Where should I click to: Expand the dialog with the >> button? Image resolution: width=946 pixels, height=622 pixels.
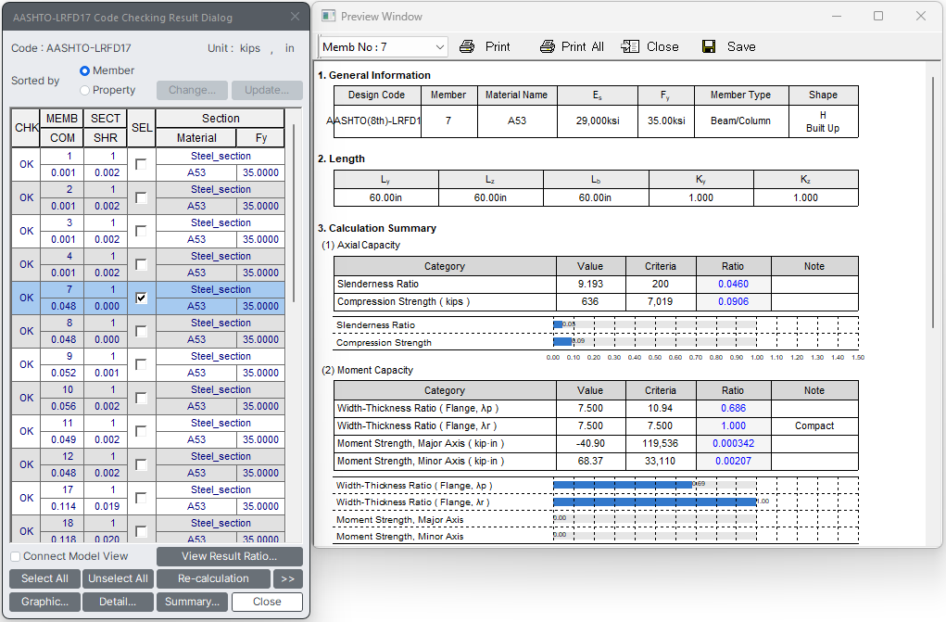tap(288, 578)
